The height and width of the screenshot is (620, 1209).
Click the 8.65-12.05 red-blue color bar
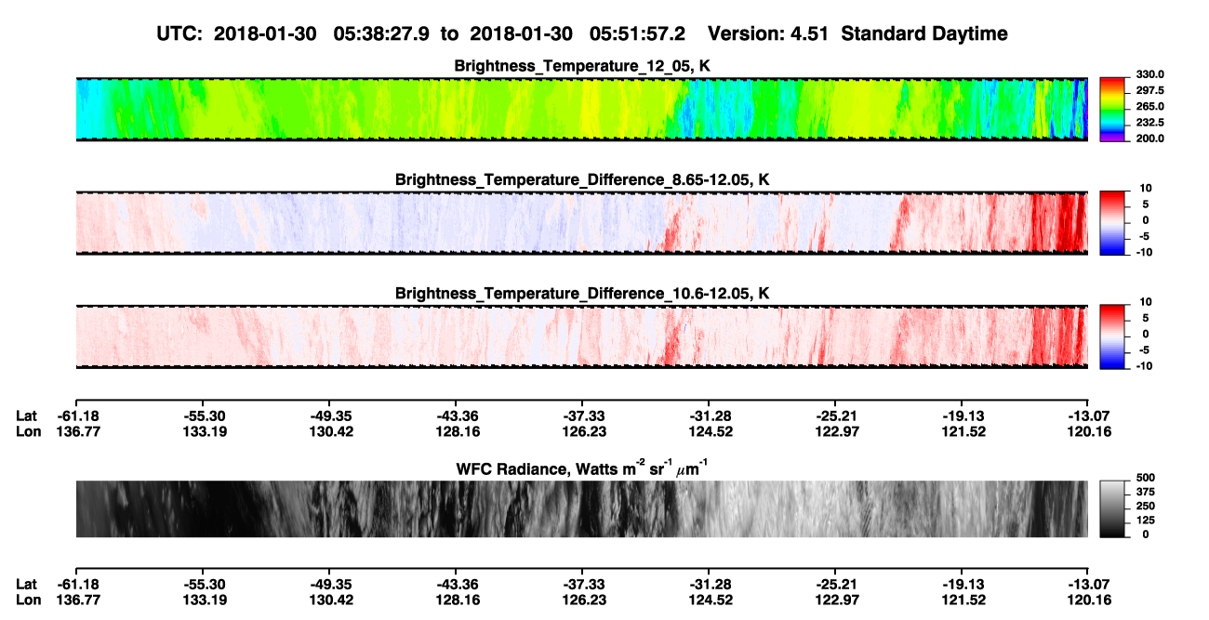click(1113, 223)
